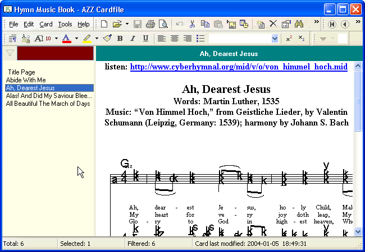Delete the card with the X icon
This screenshot has width=365, height=252.
click(x=273, y=24)
